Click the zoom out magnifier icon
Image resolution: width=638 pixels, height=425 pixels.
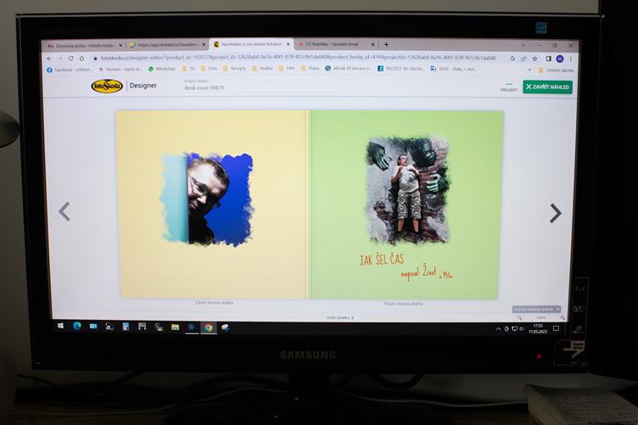click(519, 317)
